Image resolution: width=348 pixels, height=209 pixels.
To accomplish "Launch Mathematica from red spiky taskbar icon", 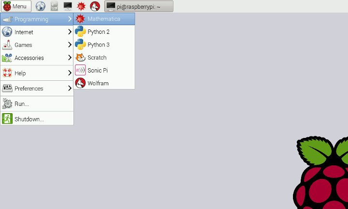I will (81, 6).
